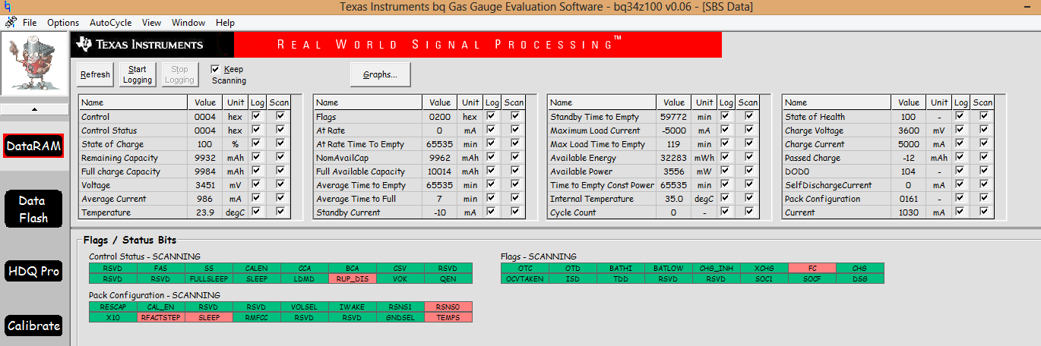
Task: Click the Full charge Capacity row label
Action: 119,171
